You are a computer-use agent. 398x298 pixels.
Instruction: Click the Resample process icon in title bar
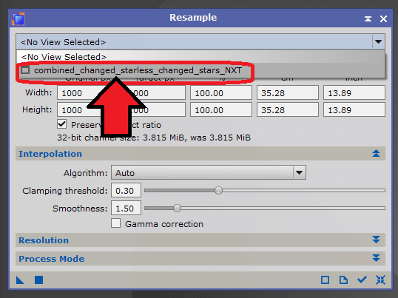[18, 18]
